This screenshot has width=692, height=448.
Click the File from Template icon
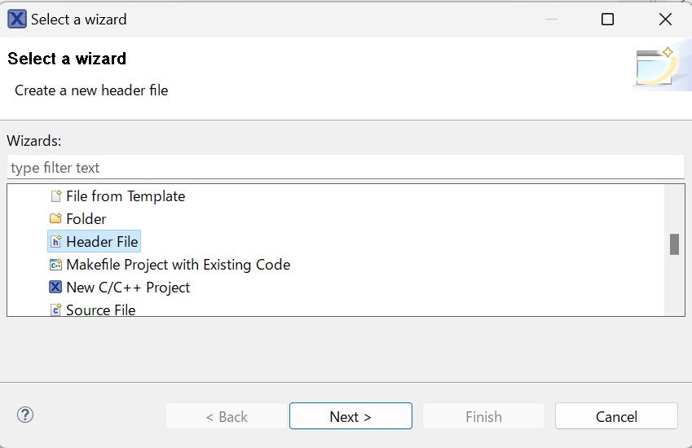pos(55,196)
